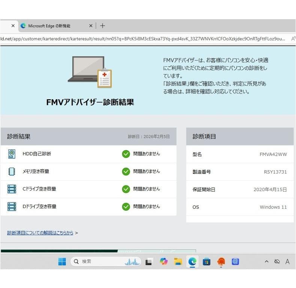The image size is (296, 288).
Task: Close the Microsoft Edge の新機能 tab
Action: [91, 26]
